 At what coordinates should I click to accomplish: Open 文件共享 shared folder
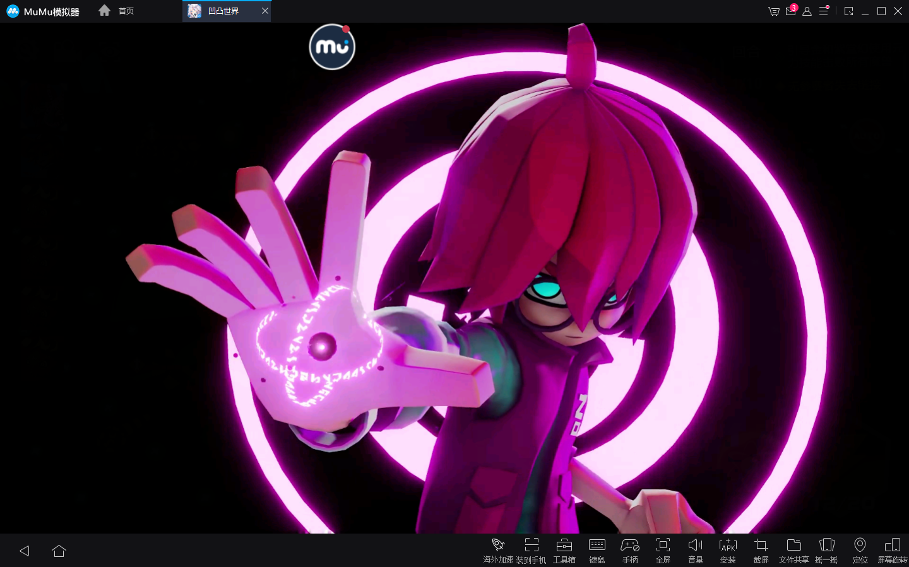coord(794,546)
